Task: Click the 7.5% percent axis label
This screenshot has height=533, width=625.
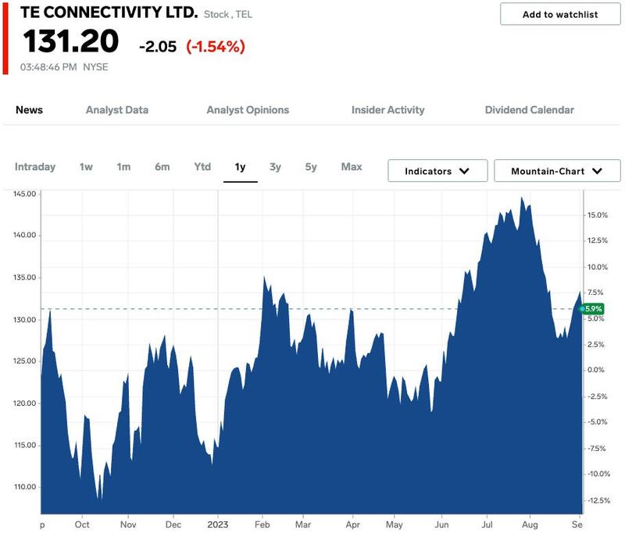Action: [x=596, y=293]
